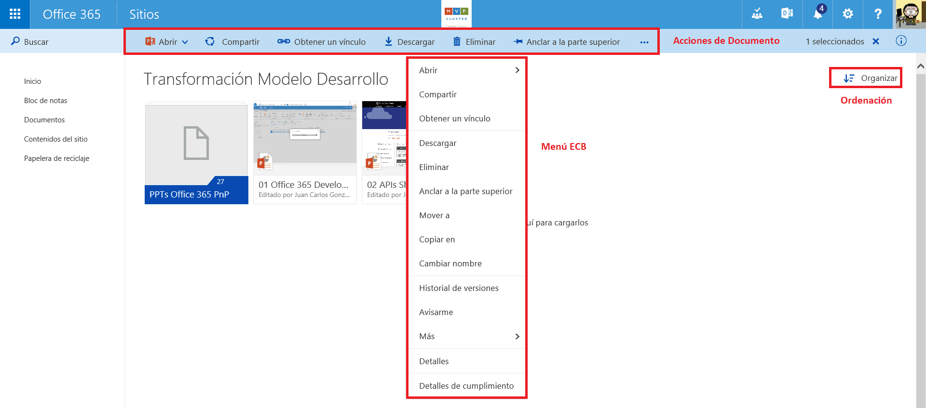Image resolution: width=926 pixels, height=408 pixels.
Task: Open the Office 365 app launcher
Action: [x=15, y=14]
